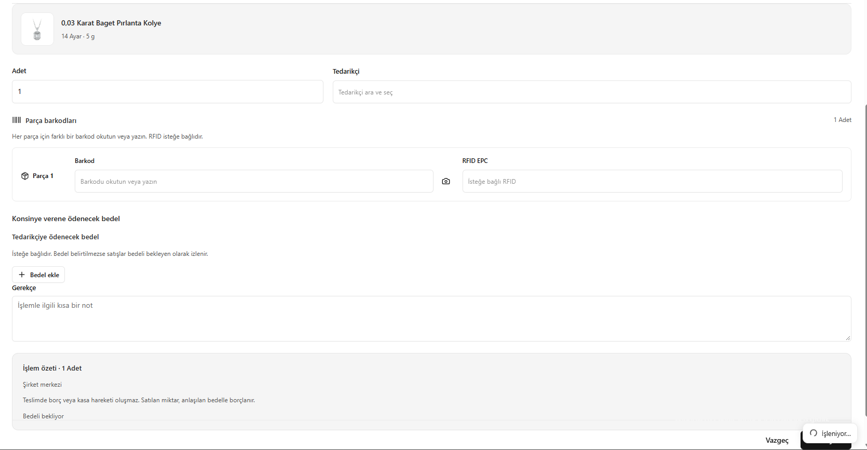Click the İşleniyor processing toast

click(x=830, y=433)
